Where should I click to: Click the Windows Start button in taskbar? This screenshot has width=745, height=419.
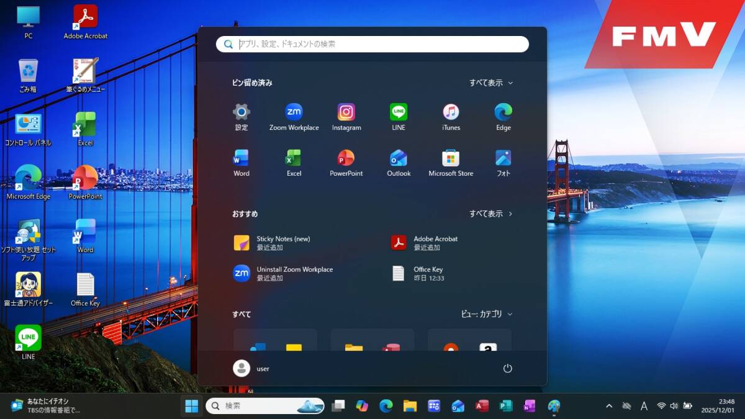tap(192, 406)
